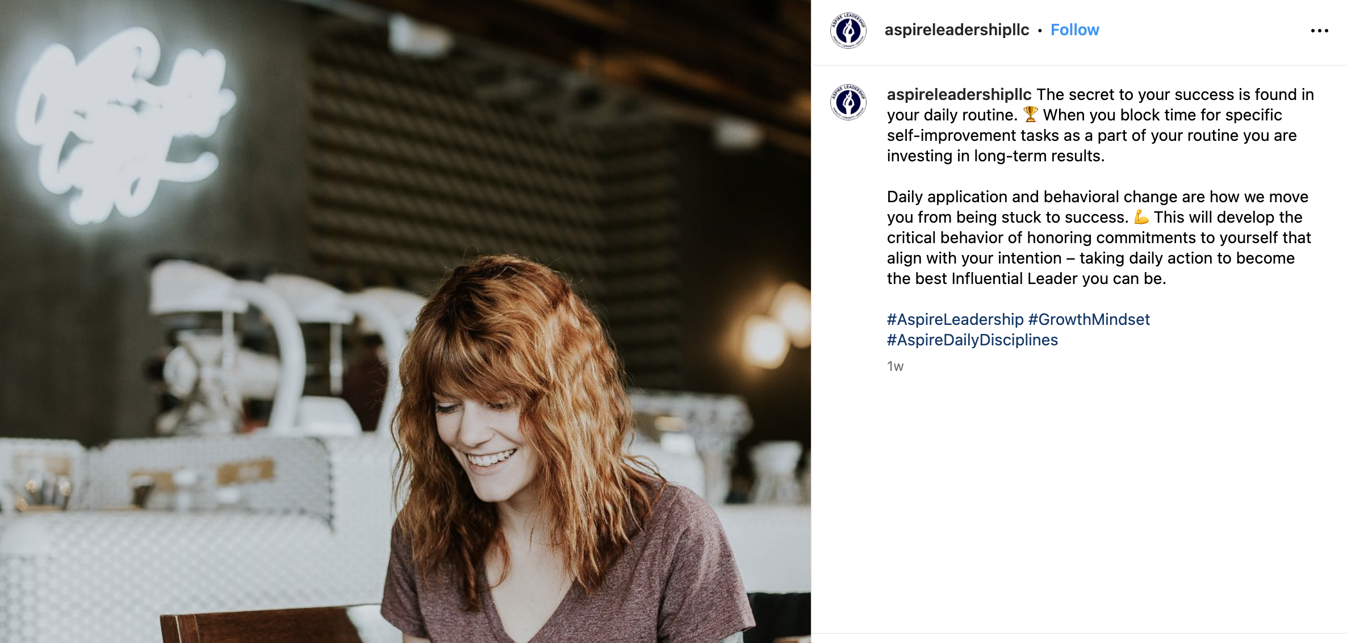Click the Aspire Leadership header profile avatar
Viewport: 1347px width, 643px height.
click(848, 31)
